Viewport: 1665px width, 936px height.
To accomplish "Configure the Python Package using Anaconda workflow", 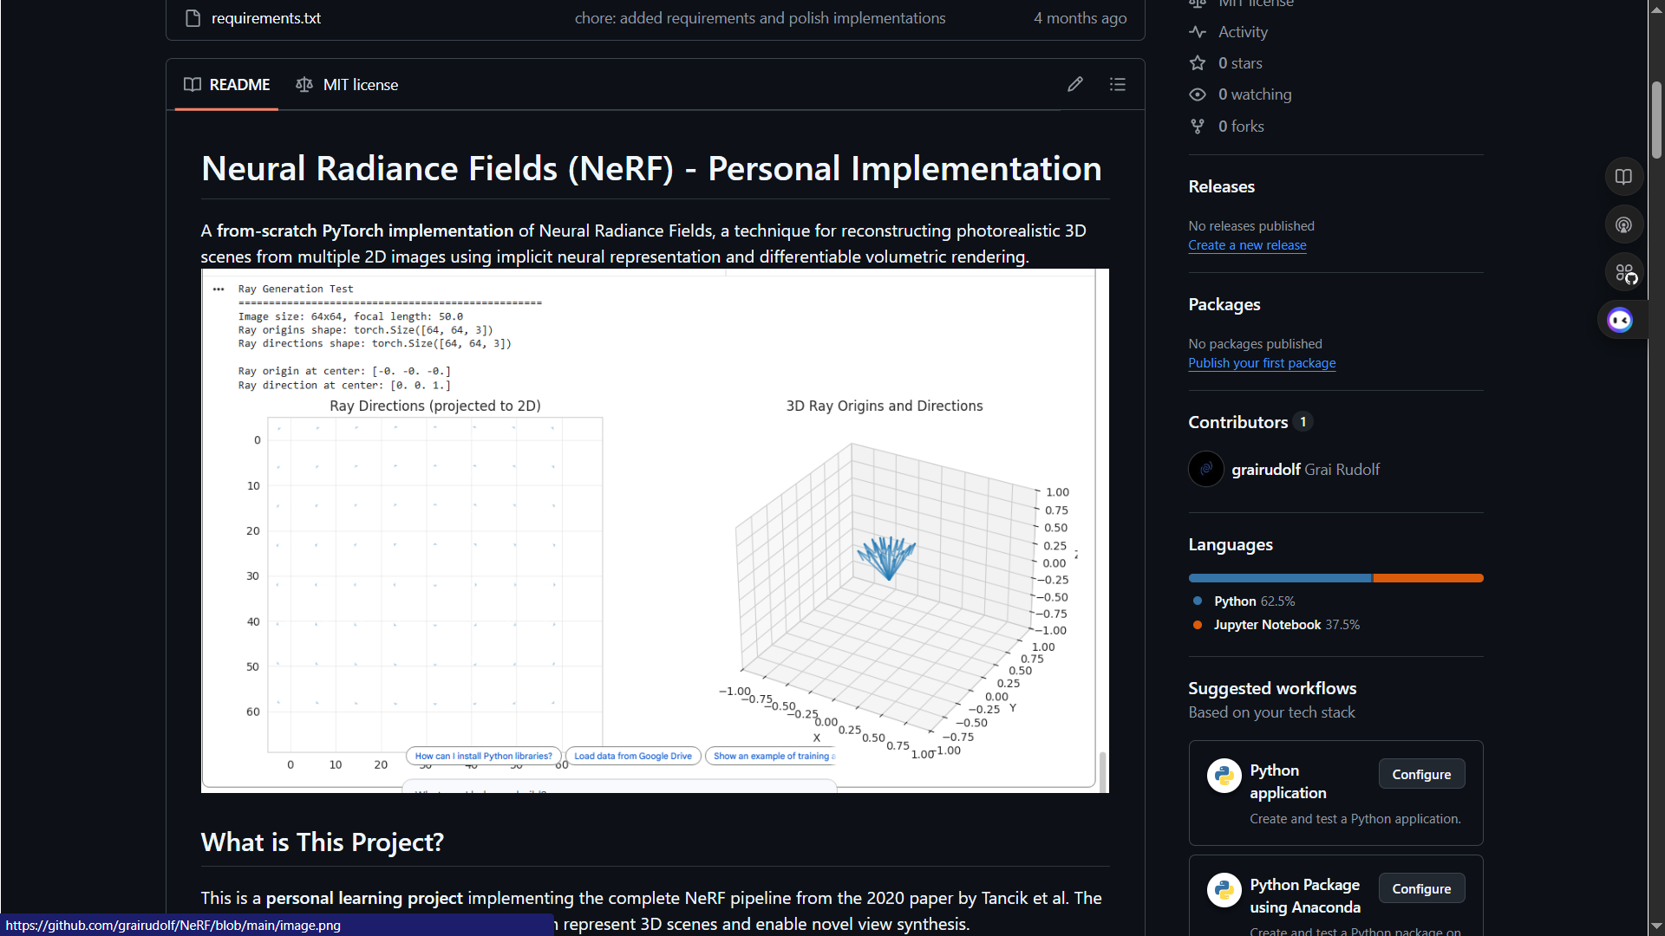I will tap(1421, 889).
